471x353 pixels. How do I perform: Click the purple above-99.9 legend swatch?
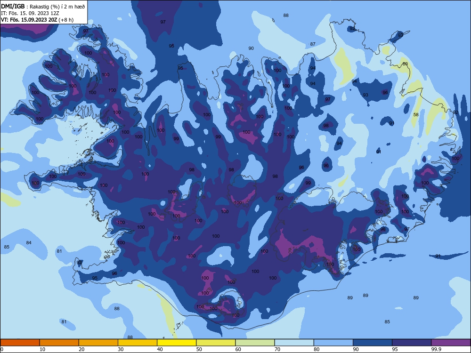tap(451, 343)
